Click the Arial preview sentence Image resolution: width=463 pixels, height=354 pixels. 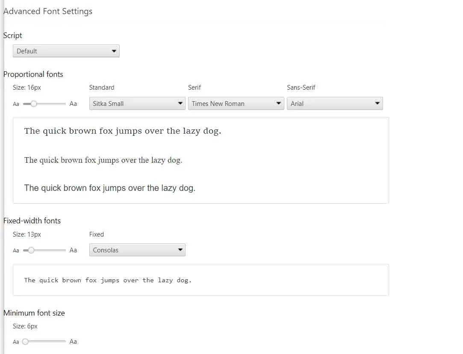click(x=109, y=188)
